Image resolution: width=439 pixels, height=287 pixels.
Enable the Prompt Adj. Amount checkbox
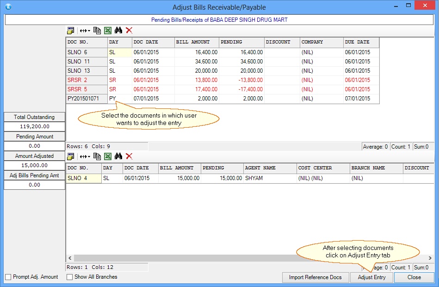(x=8, y=277)
